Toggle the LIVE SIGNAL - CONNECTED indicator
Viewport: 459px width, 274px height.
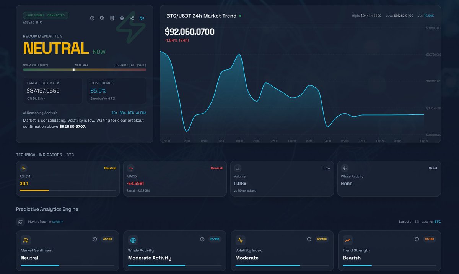click(46, 16)
